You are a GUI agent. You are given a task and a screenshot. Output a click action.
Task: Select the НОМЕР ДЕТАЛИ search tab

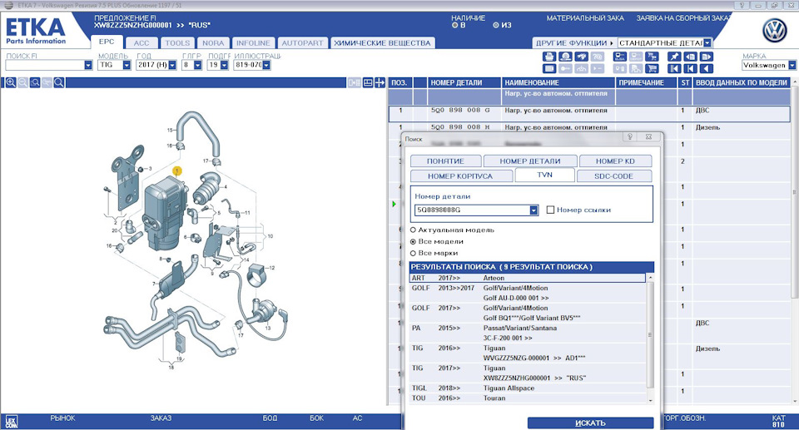(x=530, y=161)
